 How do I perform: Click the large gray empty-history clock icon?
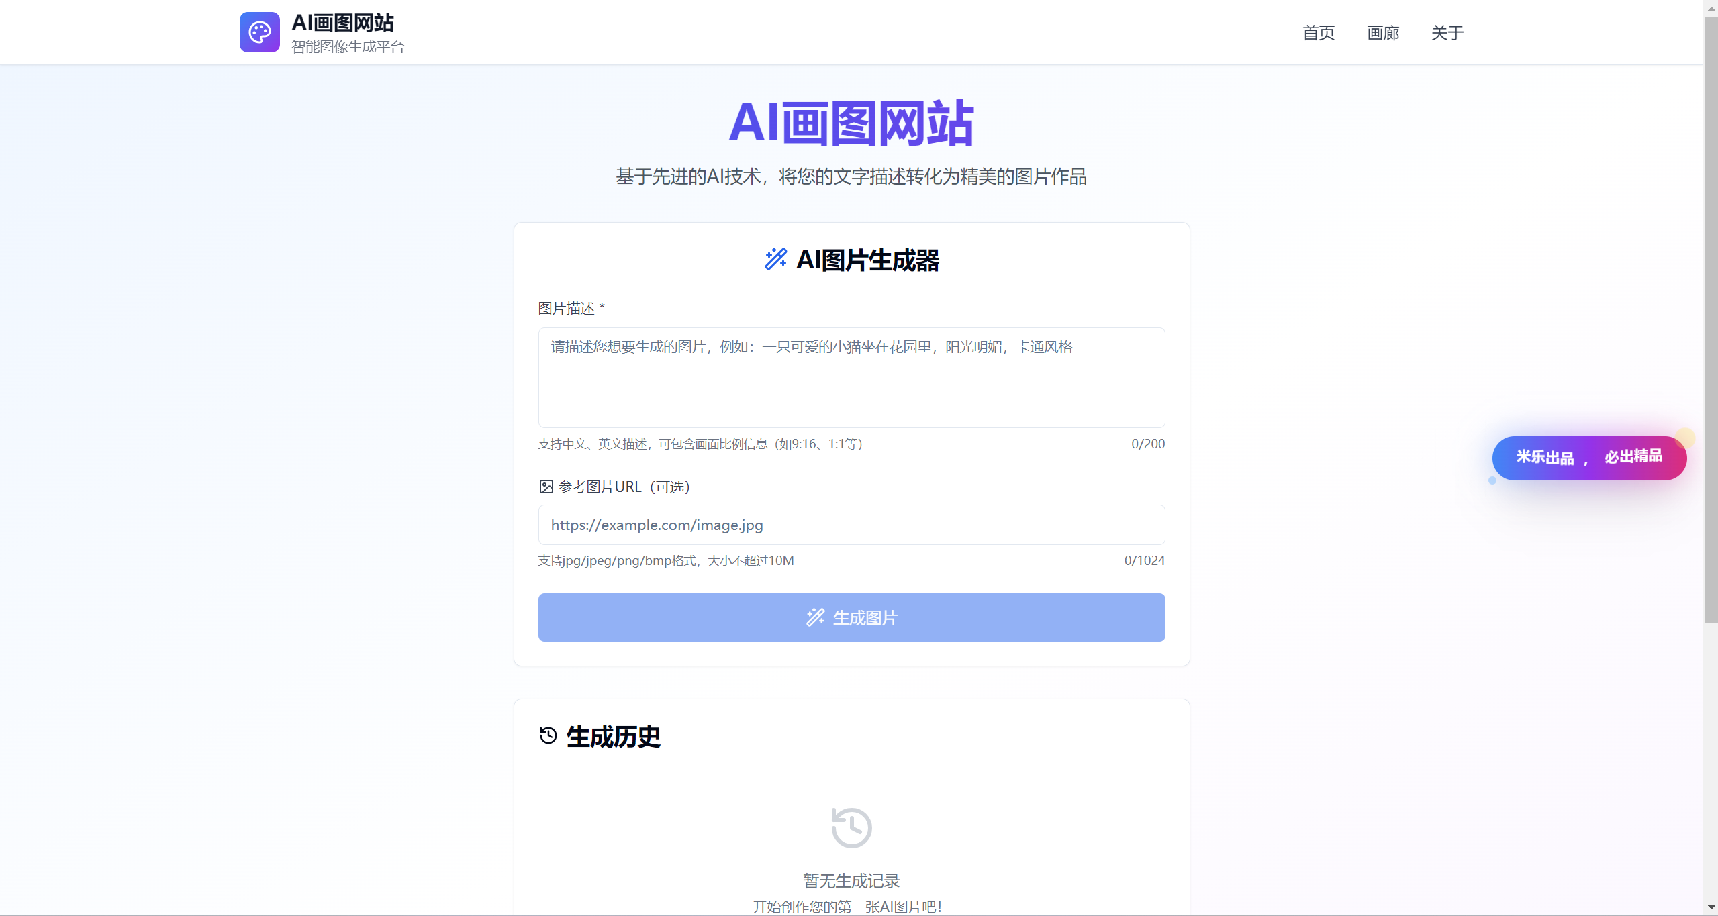[x=851, y=827]
